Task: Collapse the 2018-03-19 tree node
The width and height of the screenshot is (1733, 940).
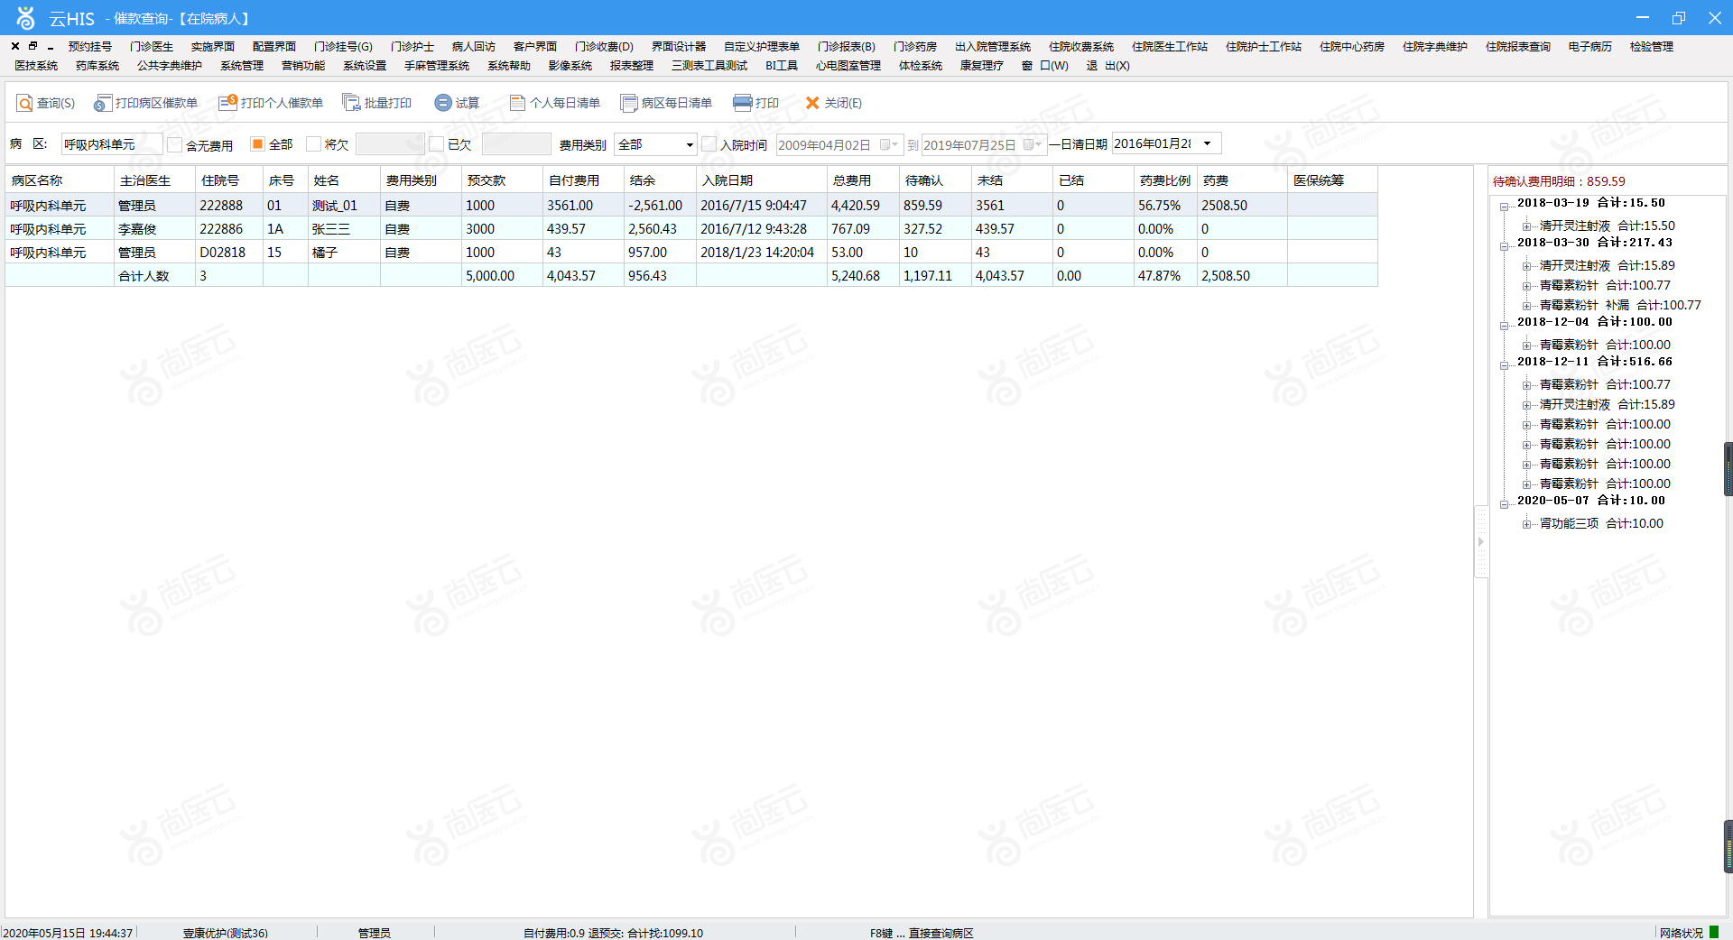Action: point(1504,207)
